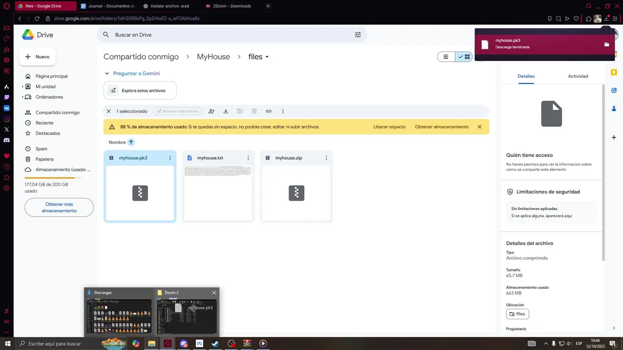Open VK in Opera sidebar
623x350 pixels.
pos(7,108)
